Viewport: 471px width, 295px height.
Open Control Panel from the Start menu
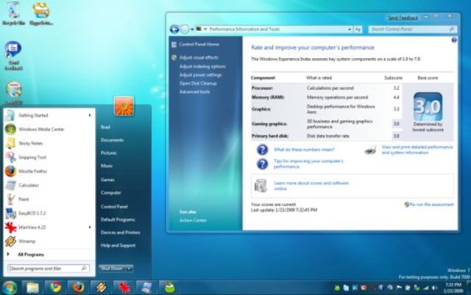click(114, 207)
